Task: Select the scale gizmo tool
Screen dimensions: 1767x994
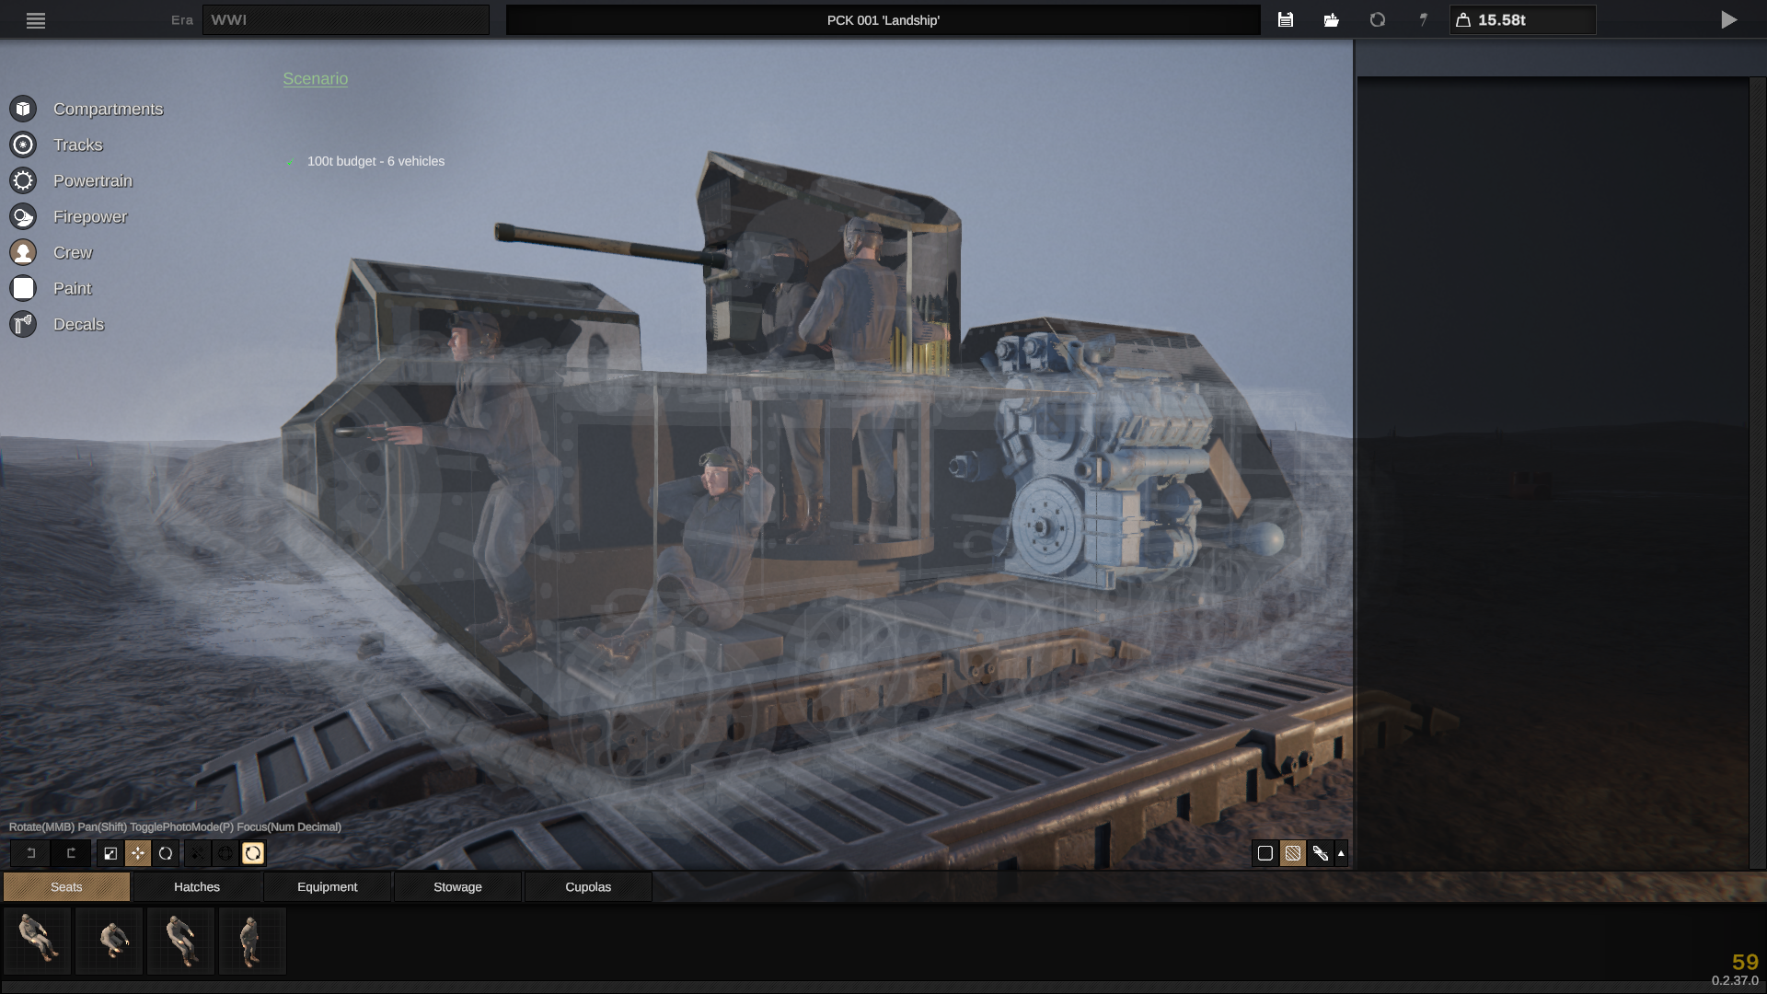Action: (110, 853)
